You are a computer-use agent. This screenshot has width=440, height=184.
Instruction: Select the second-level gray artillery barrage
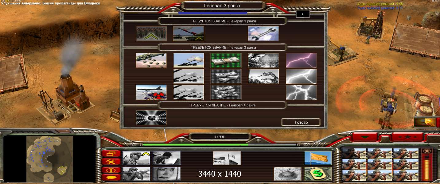point(189,76)
